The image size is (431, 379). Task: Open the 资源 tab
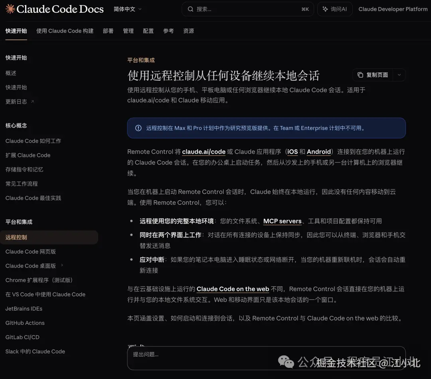[x=188, y=31]
